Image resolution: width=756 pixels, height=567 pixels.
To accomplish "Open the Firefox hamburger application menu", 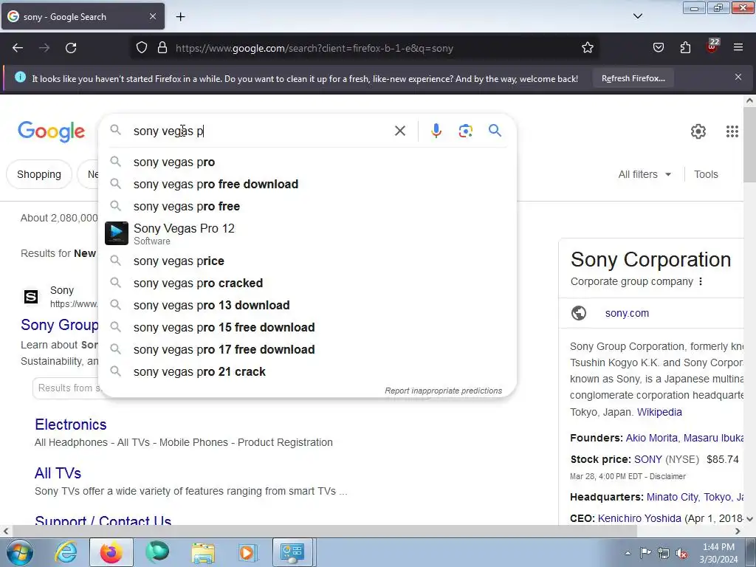I will (738, 48).
